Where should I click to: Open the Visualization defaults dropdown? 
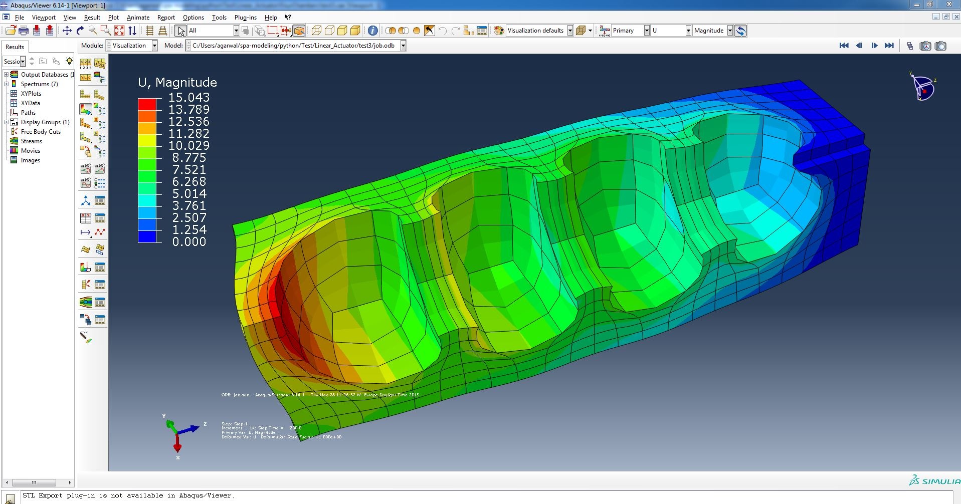point(569,31)
